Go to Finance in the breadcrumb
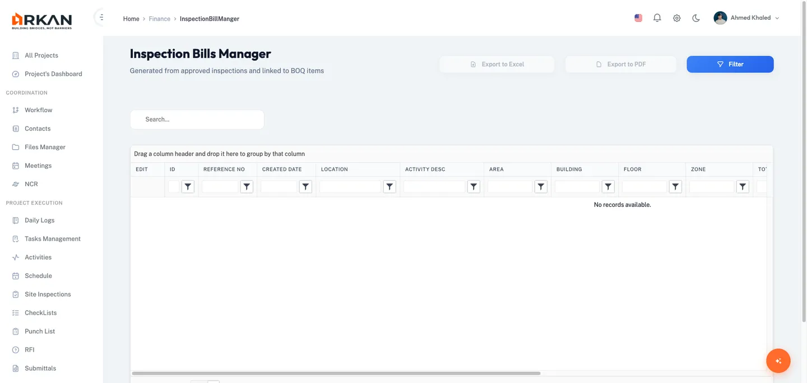Screen dimensions: 807x383 coord(159,18)
